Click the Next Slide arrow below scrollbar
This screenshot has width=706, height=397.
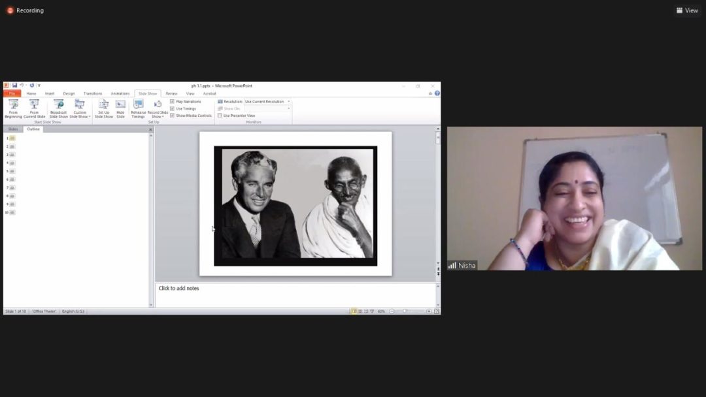pyautogui.click(x=438, y=274)
